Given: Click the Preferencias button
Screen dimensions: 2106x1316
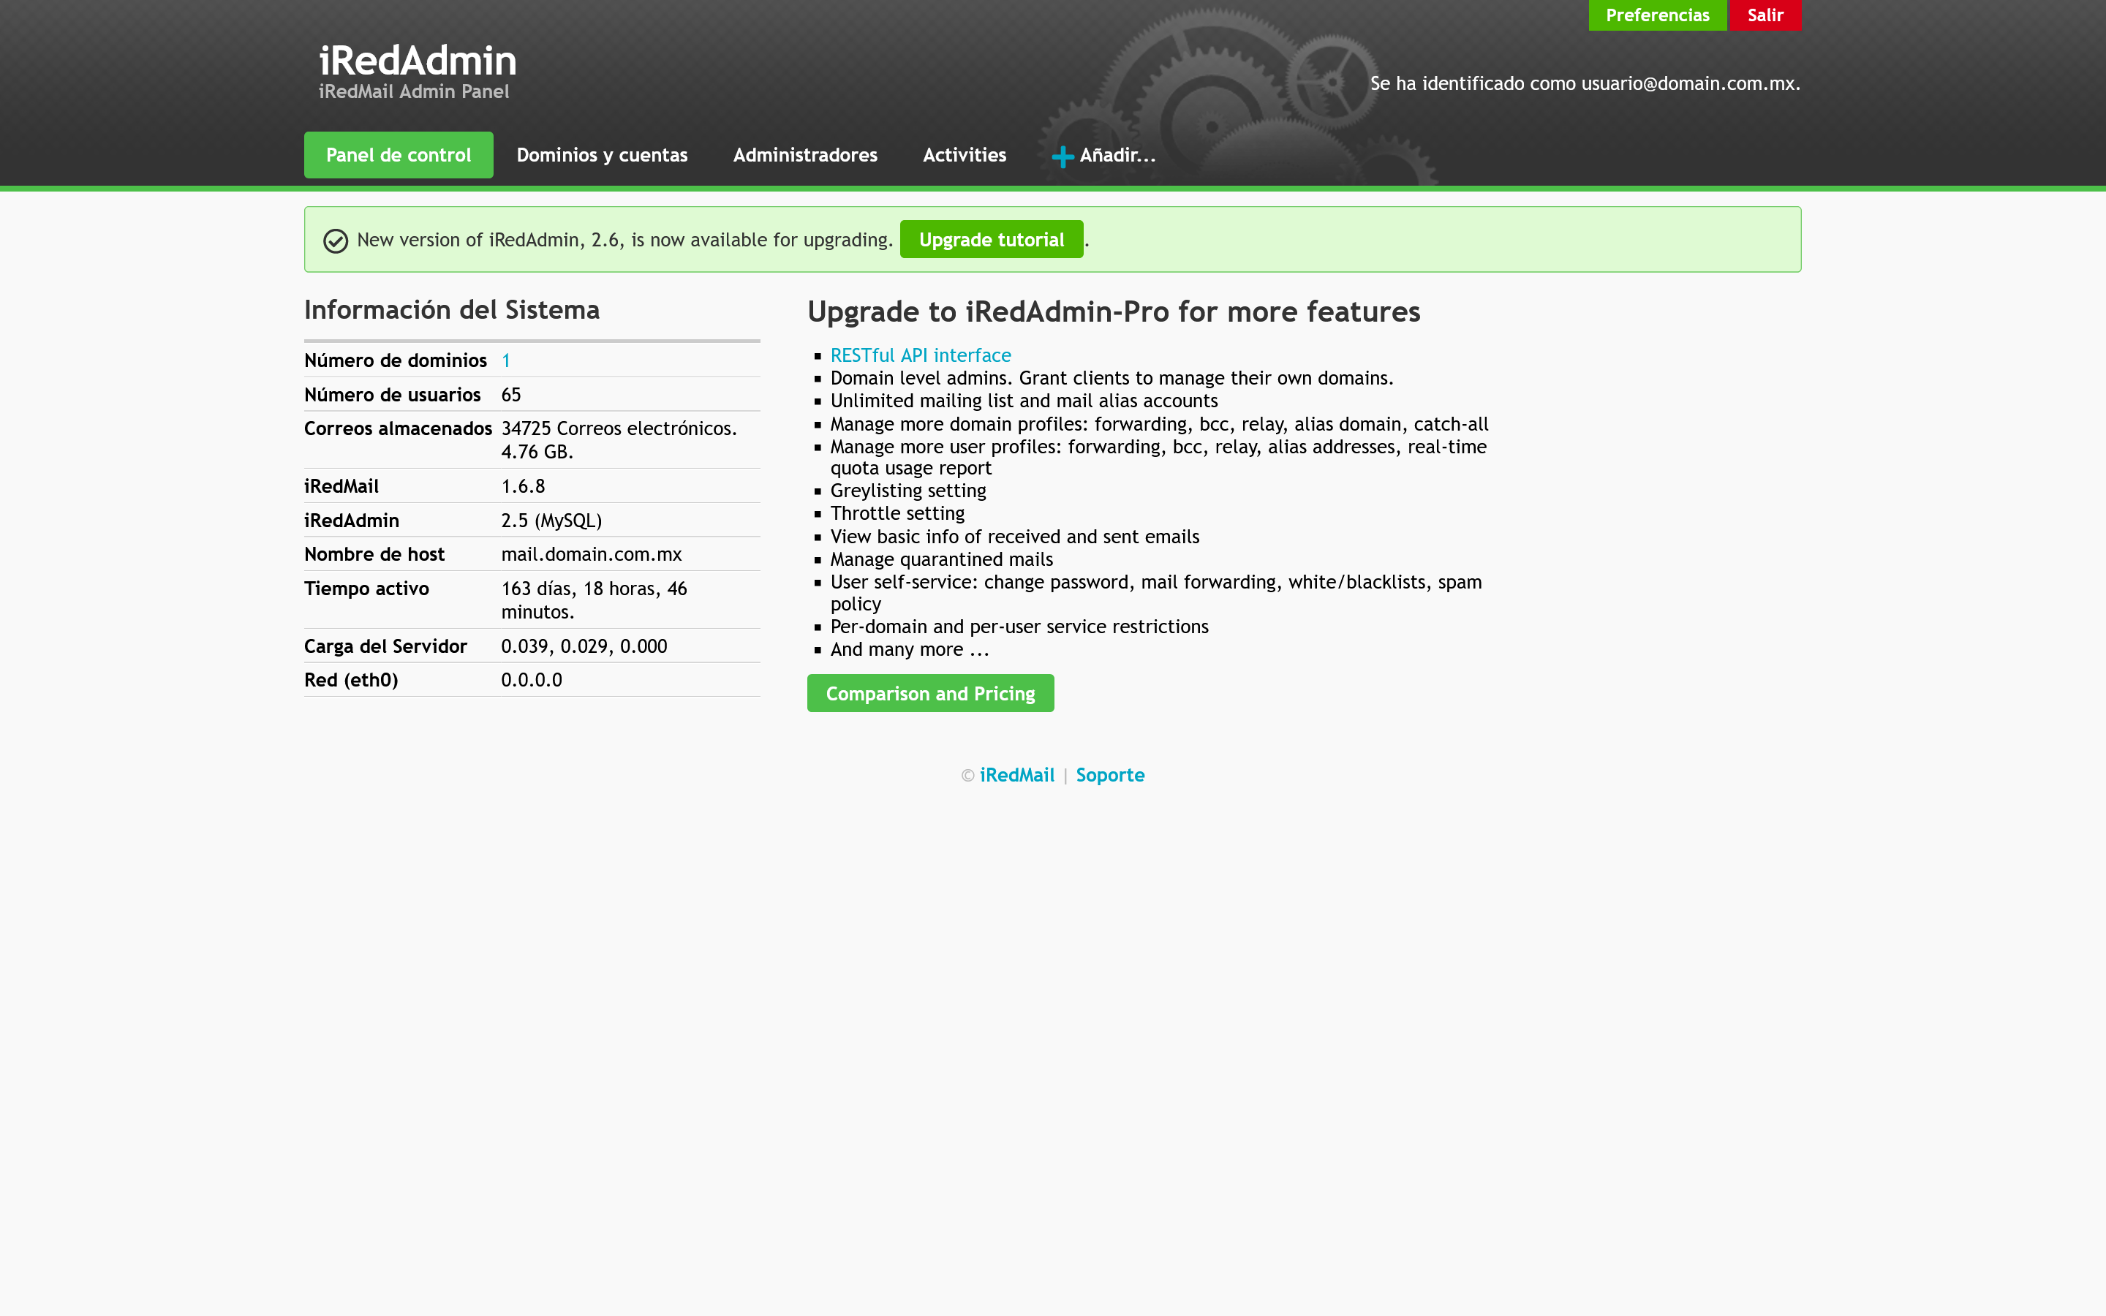Looking at the screenshot, I should pos(1657,15).
